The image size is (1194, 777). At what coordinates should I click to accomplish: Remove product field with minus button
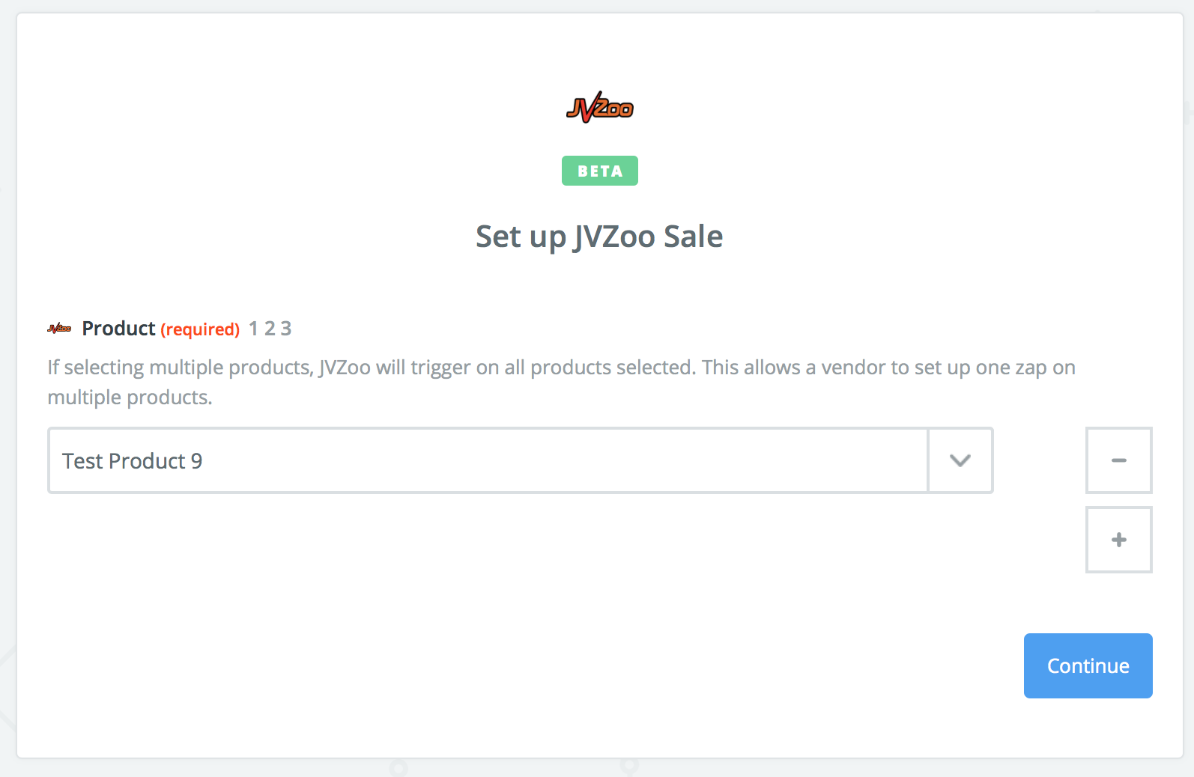coord(1118,460)
